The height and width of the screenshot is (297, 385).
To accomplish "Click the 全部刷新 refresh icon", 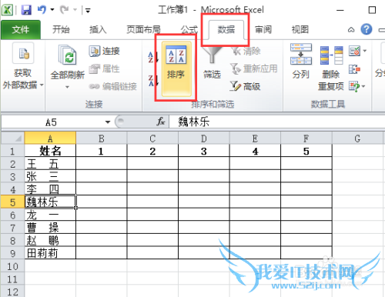I will tap(68, 55).
